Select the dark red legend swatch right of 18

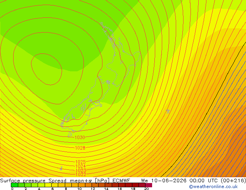135,185
